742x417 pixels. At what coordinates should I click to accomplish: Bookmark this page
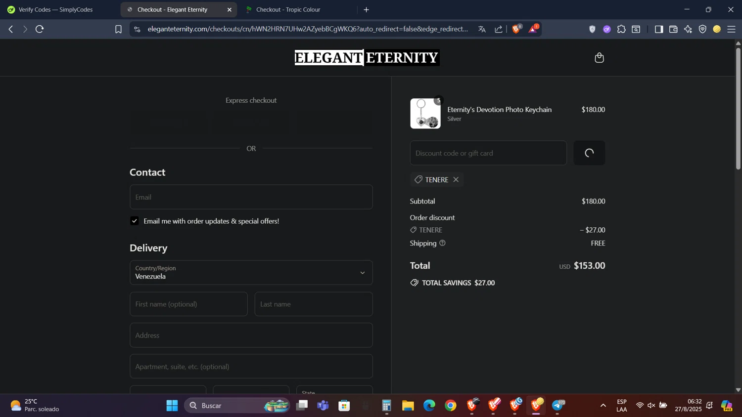point(118,29)
